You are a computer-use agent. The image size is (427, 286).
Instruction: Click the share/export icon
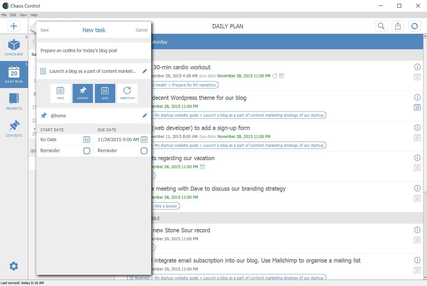click(x=398, y=26)
